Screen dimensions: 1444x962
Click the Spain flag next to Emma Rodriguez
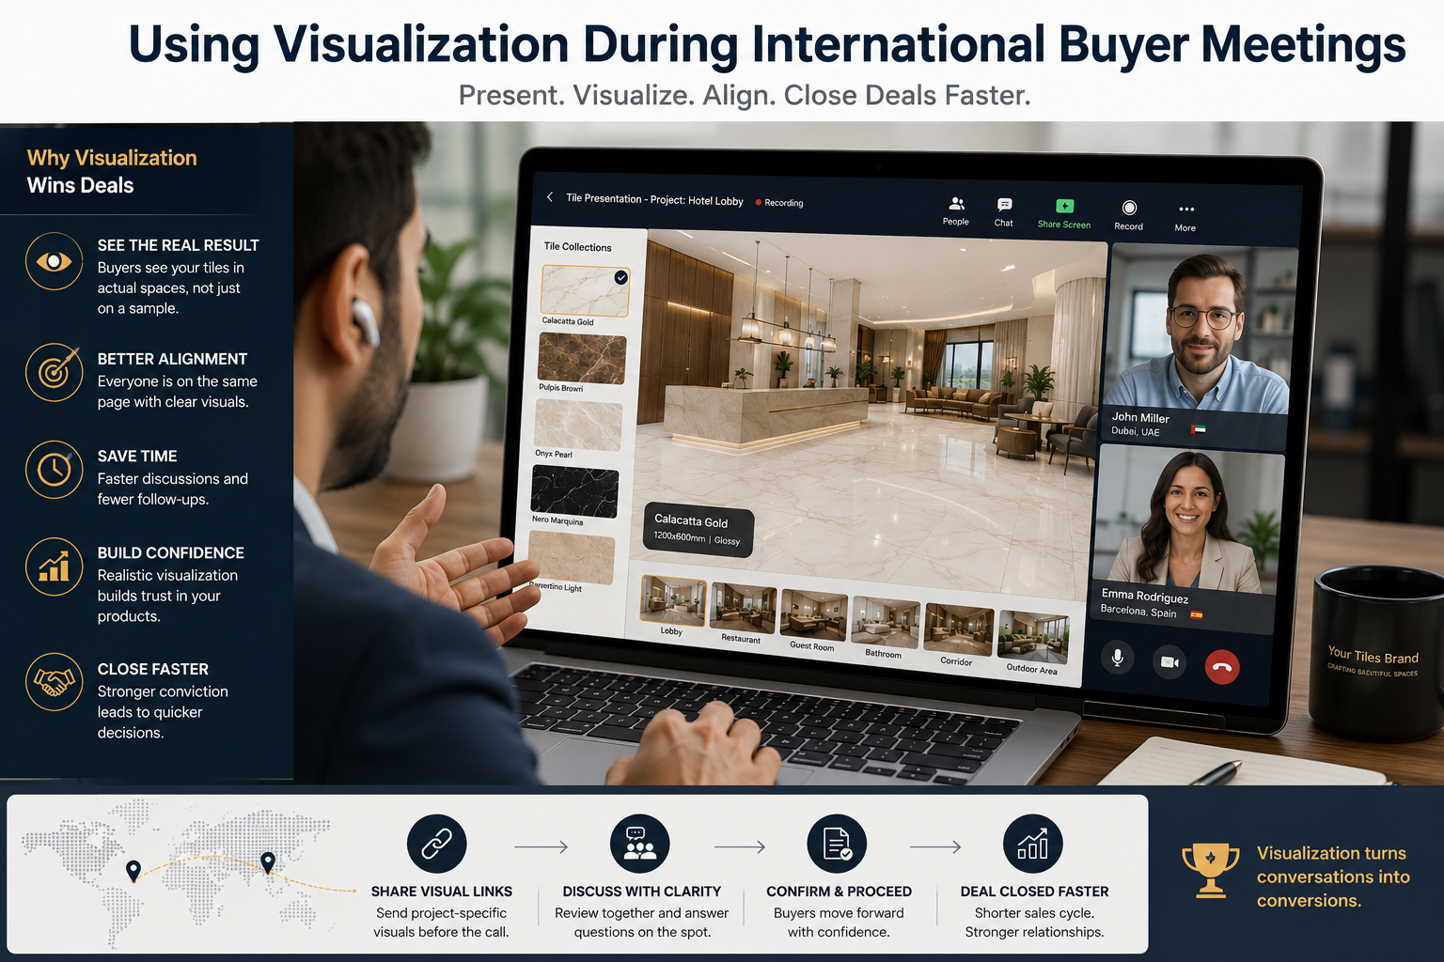click(1196, 615)
